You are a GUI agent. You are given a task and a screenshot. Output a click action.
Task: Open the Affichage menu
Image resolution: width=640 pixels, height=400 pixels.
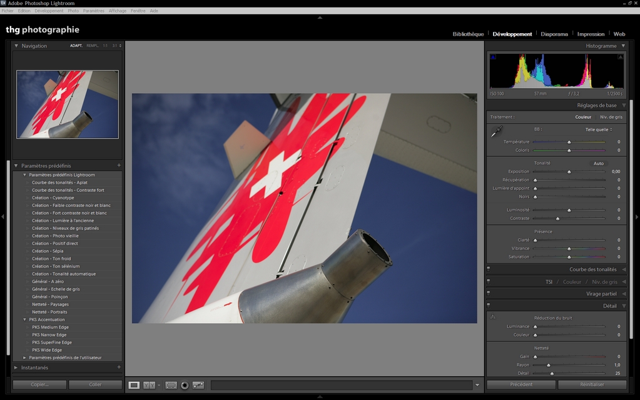(118, 11)
